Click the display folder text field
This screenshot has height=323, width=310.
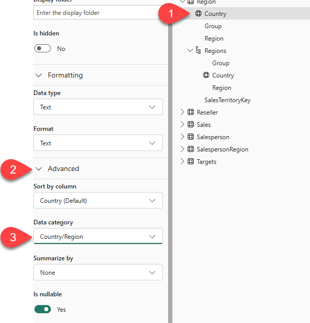pyautogui.click(x=98, y=12)
